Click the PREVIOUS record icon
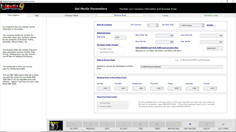Image resolution: width=236 pixels, height=132 pixels. (91, 124)
